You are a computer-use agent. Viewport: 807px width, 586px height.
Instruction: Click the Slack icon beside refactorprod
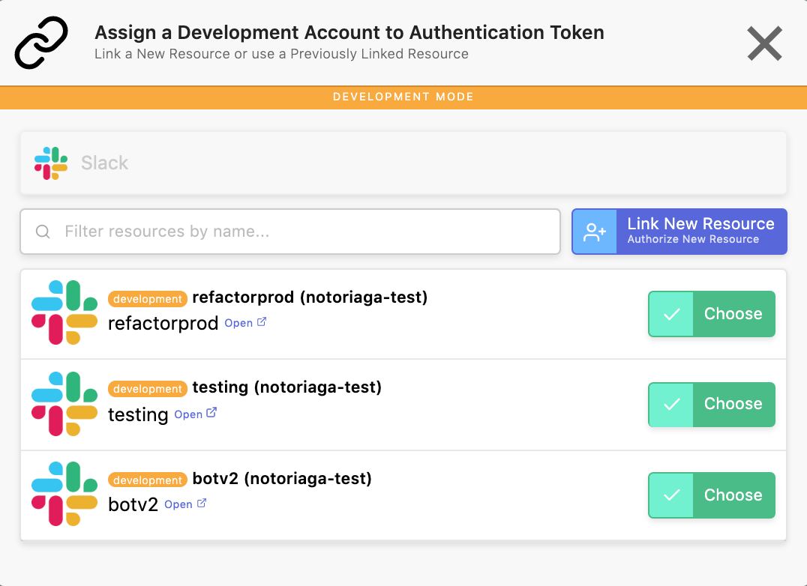(x=64, y=312)
